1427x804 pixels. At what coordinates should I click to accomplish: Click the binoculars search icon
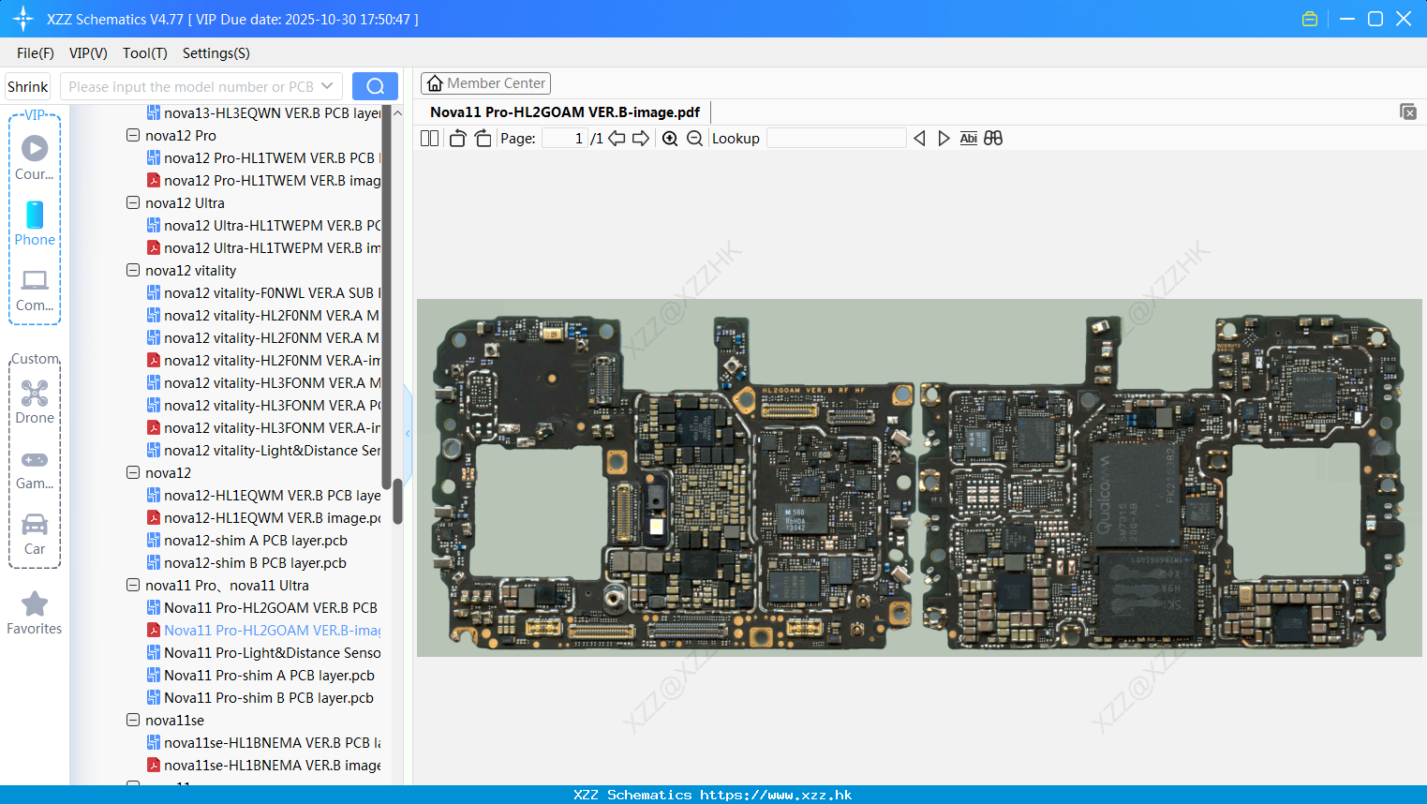click(993, 139)
